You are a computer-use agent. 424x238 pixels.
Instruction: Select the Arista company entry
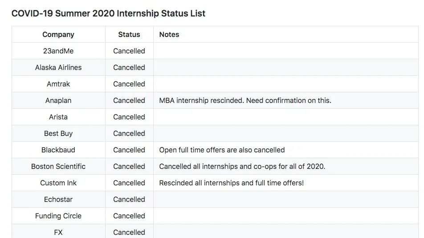pyautogui.click(x=58, y=117)
